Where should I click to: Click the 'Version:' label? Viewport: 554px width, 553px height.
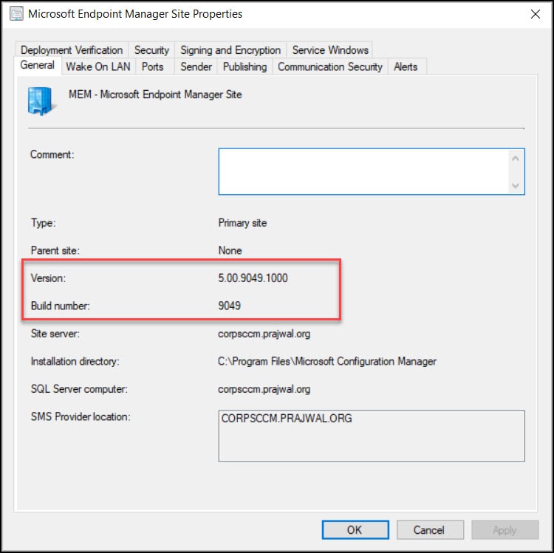point(49,278)
